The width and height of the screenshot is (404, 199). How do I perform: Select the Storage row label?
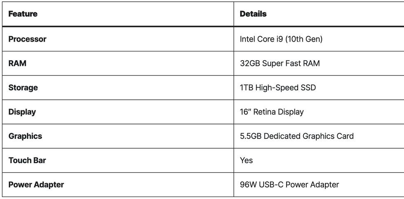pos(23,88)
